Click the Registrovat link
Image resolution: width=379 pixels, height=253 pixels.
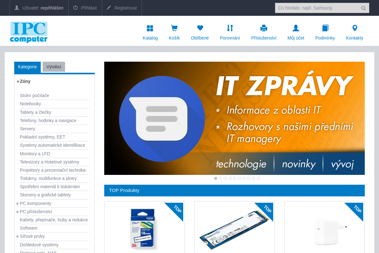[x=126, y=8]
